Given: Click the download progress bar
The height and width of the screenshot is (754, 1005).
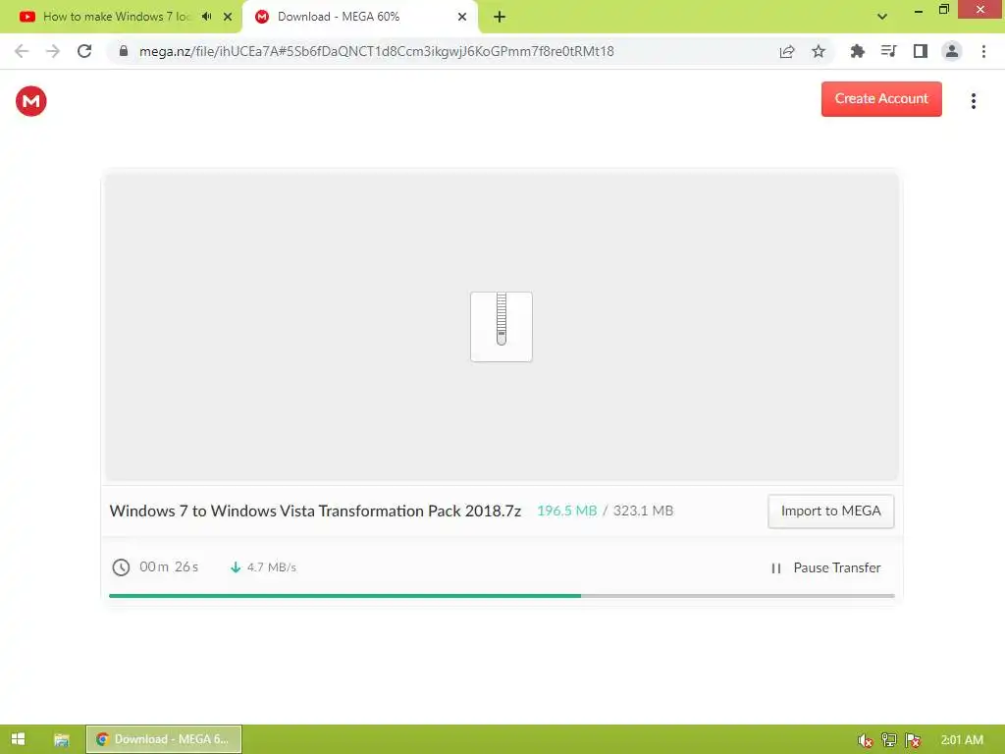Looking at the screenshot, I should [x=502, y=596].
